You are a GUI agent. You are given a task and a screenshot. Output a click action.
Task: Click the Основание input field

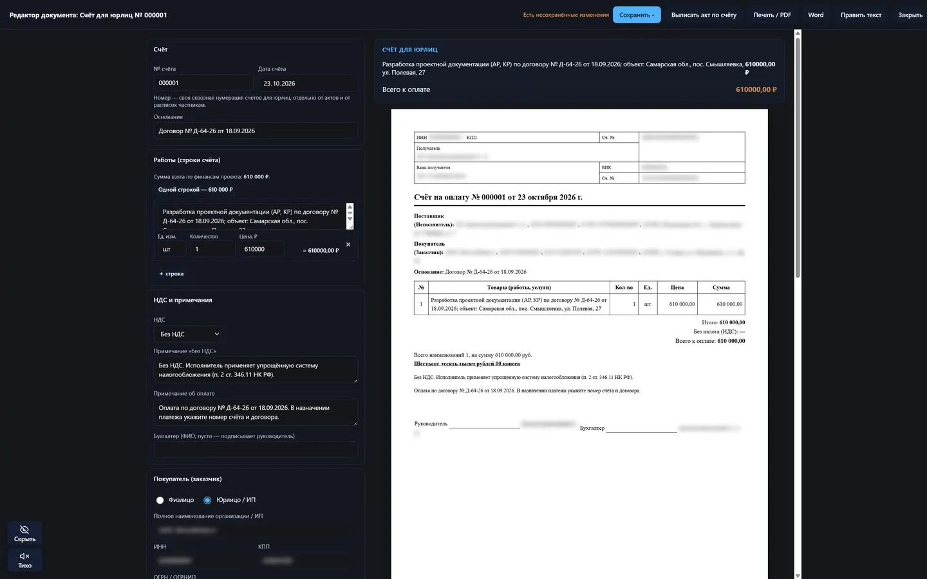coord(256,131)
